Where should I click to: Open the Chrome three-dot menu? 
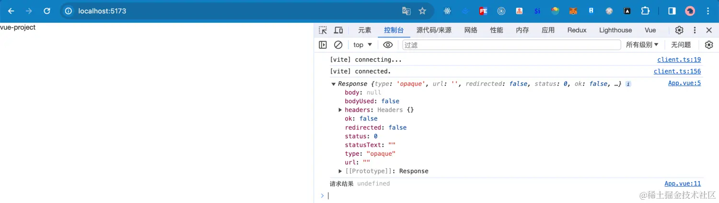708,11
